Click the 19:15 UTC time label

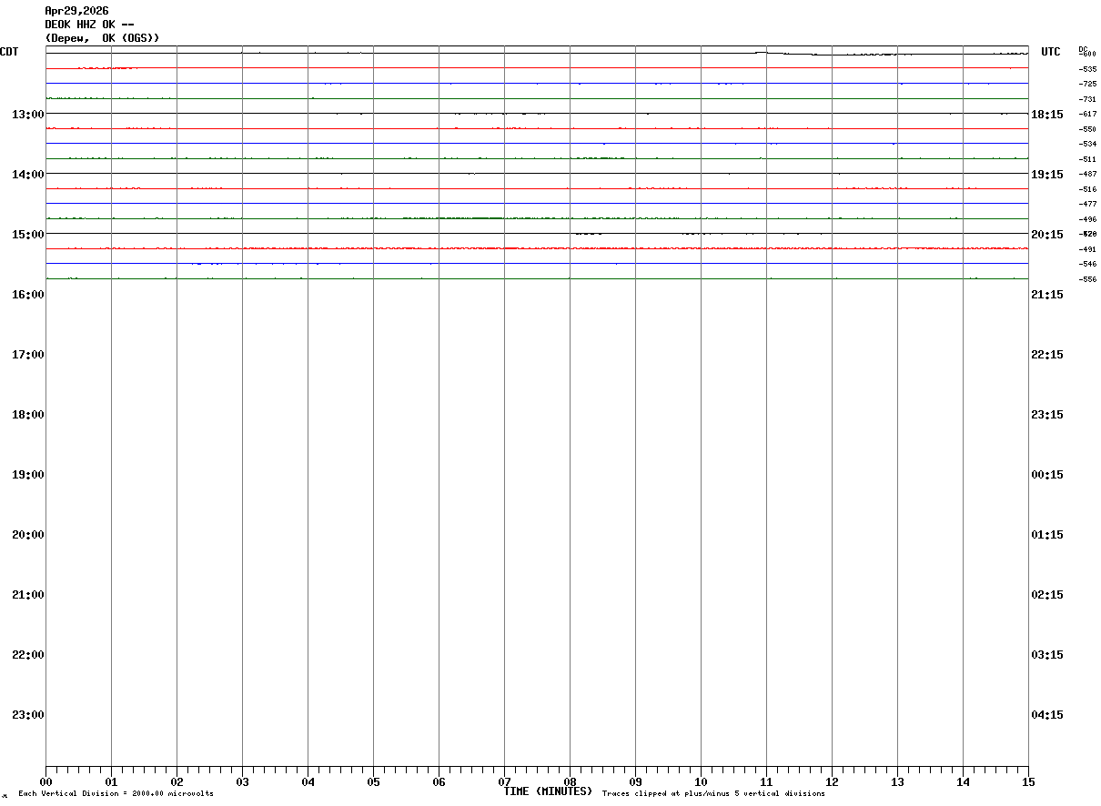1047,175
